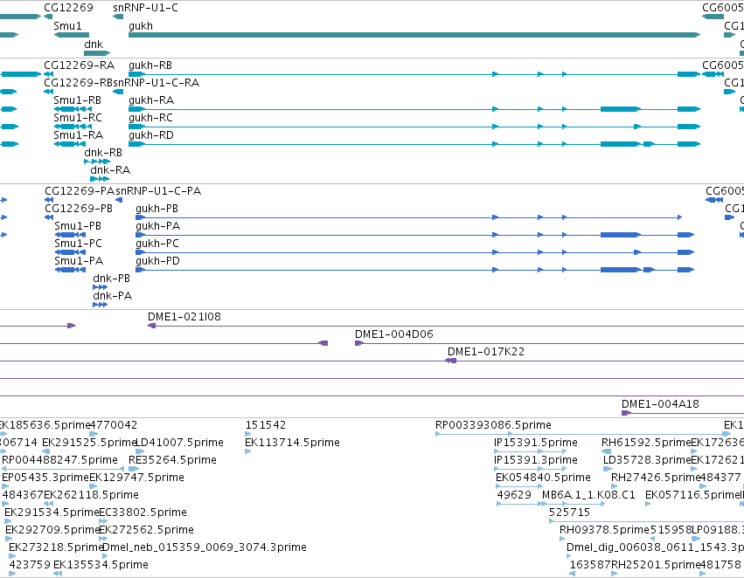This screenshot has height=578, width=744.
Task: Select the gukh-PA protein label
Action: [157, 226]
